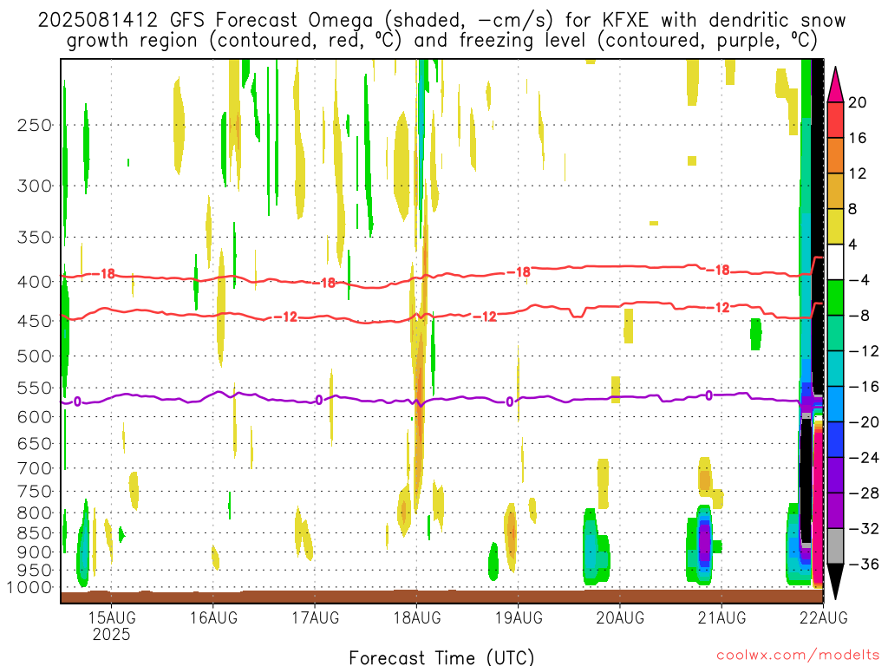This screenshot has width=888, height=666.
Task: Click the red -18 contour label near 19AUG
Action: [519, 272]
